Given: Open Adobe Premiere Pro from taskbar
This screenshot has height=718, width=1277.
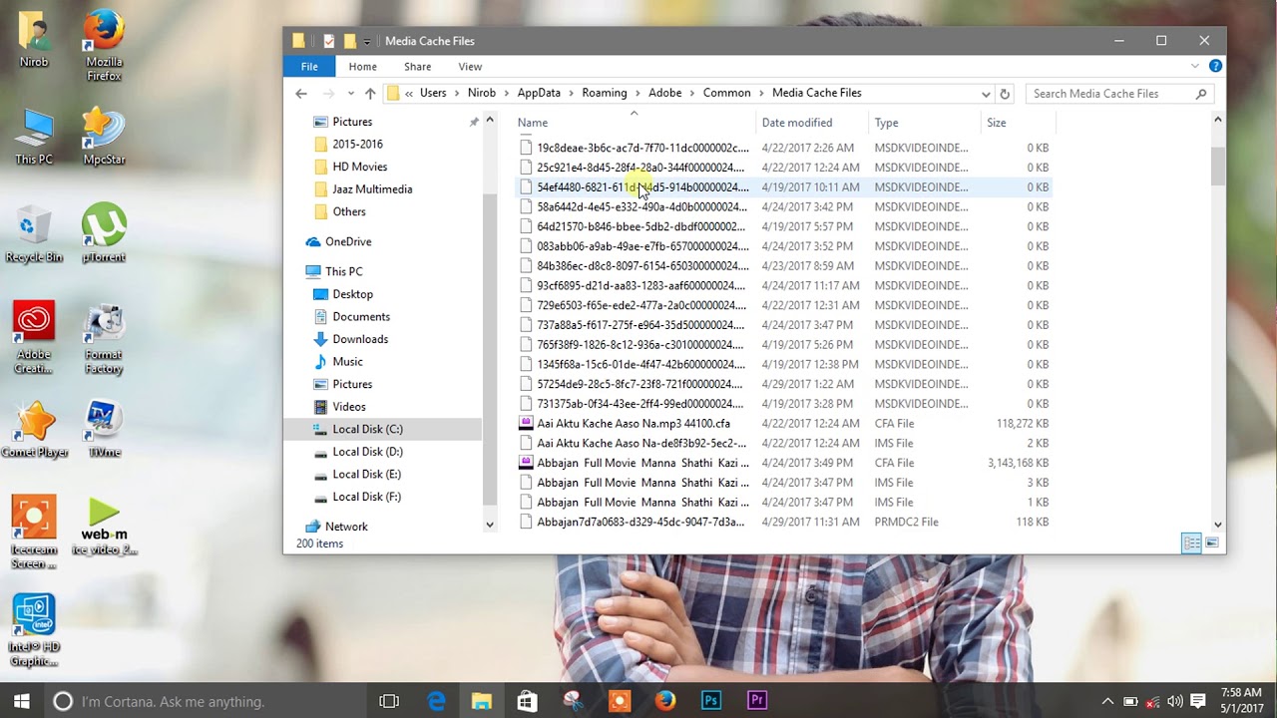Looking at the screenshot, I should 757,701.
